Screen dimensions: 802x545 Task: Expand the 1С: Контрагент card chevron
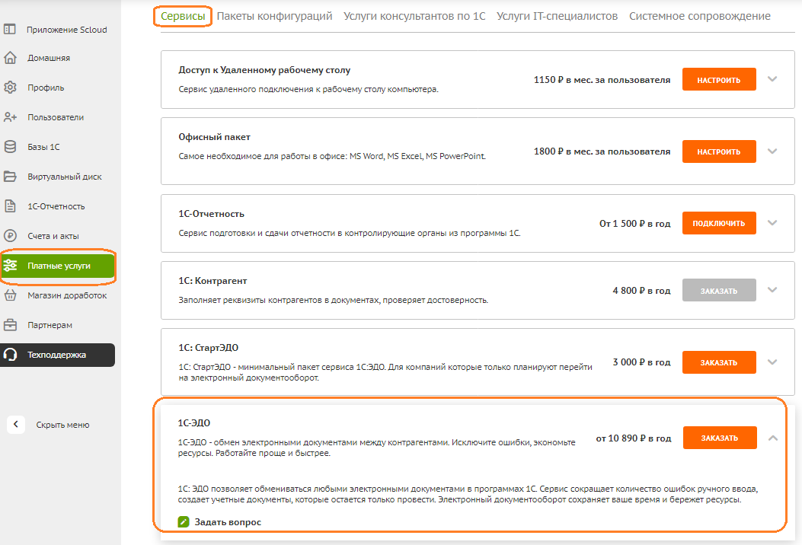click(772, 290)
